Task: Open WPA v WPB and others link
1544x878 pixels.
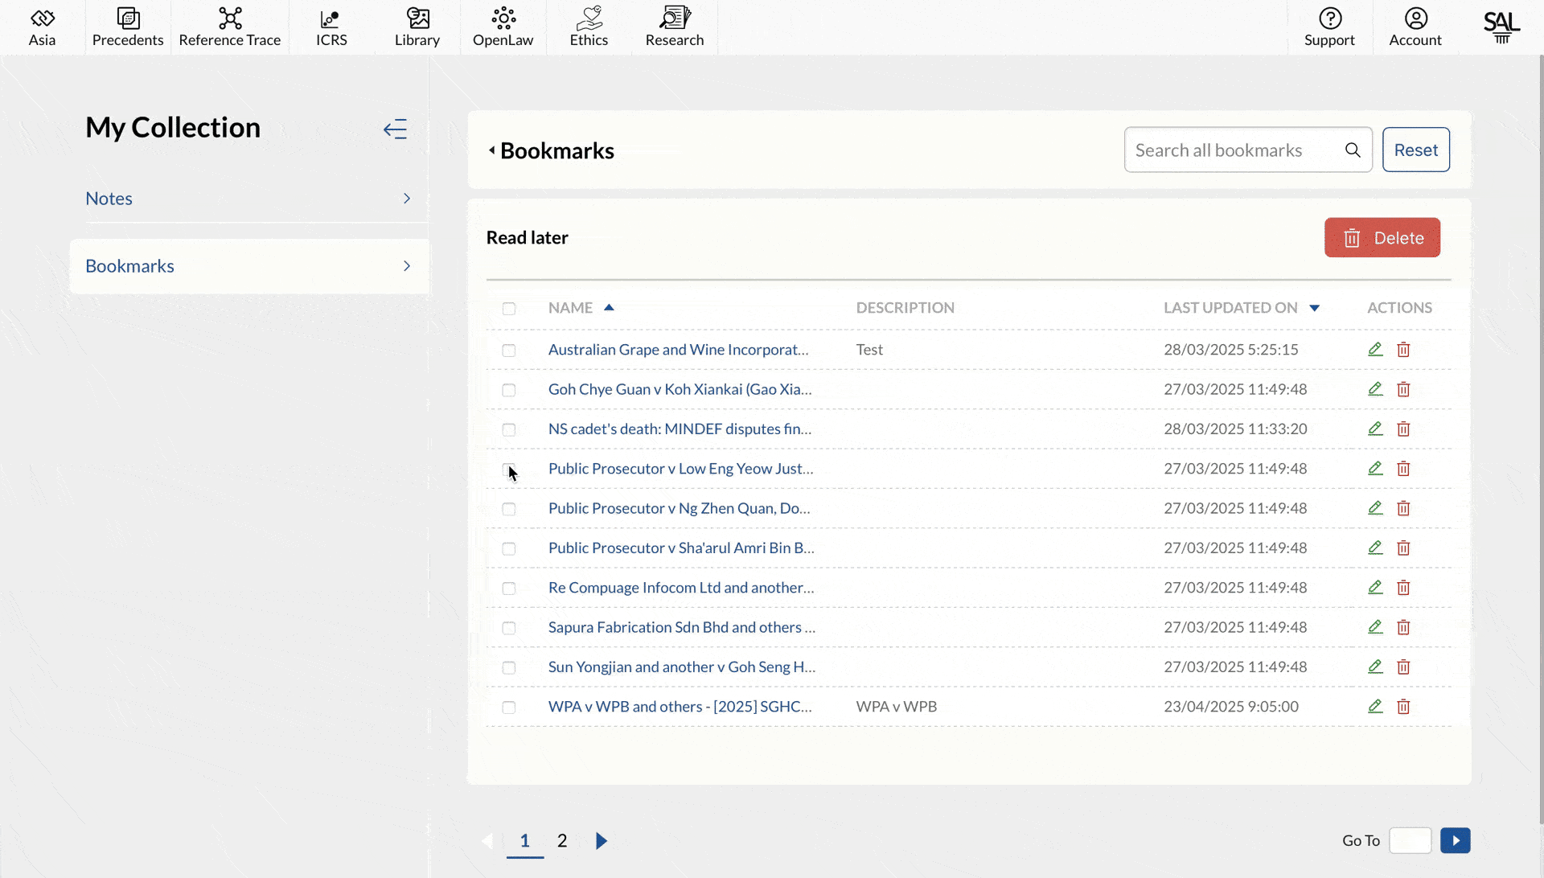Action: tap(680, 707)
